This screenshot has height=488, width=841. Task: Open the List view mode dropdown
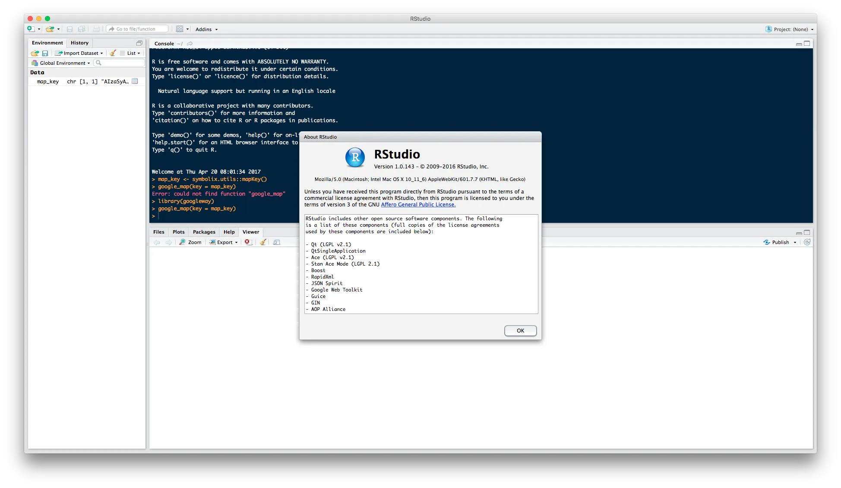pyautogui.click(x=130, y=53)
